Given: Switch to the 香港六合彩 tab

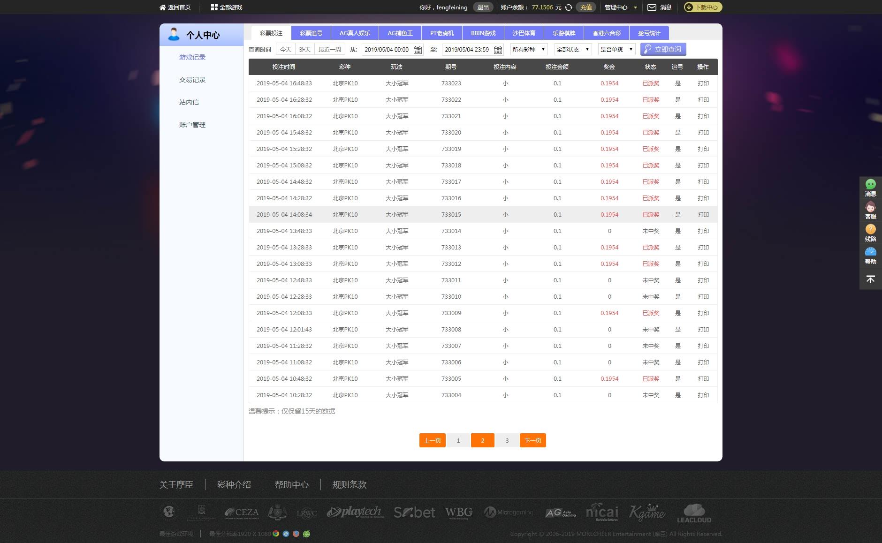Looking at the screenshot, I should pyautogui.click(x=606, y=33).
